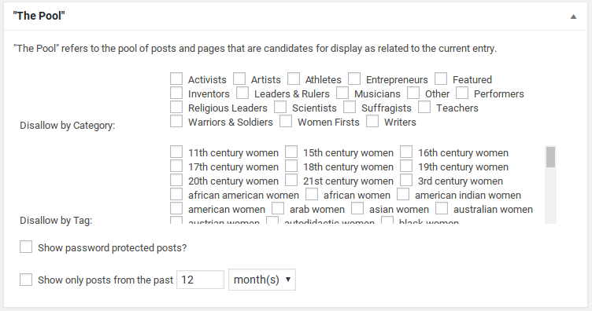The height and width of the screenshot is (311, 592).
Task: Select the Featured category checkbox
Action: coord(441,79)
